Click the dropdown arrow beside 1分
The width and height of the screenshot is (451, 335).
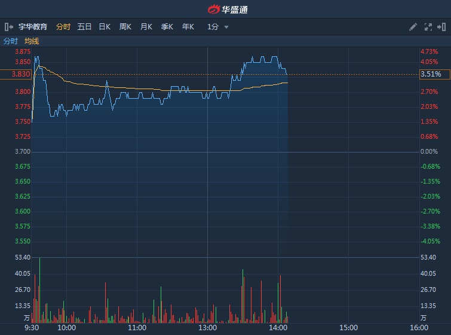226,27
